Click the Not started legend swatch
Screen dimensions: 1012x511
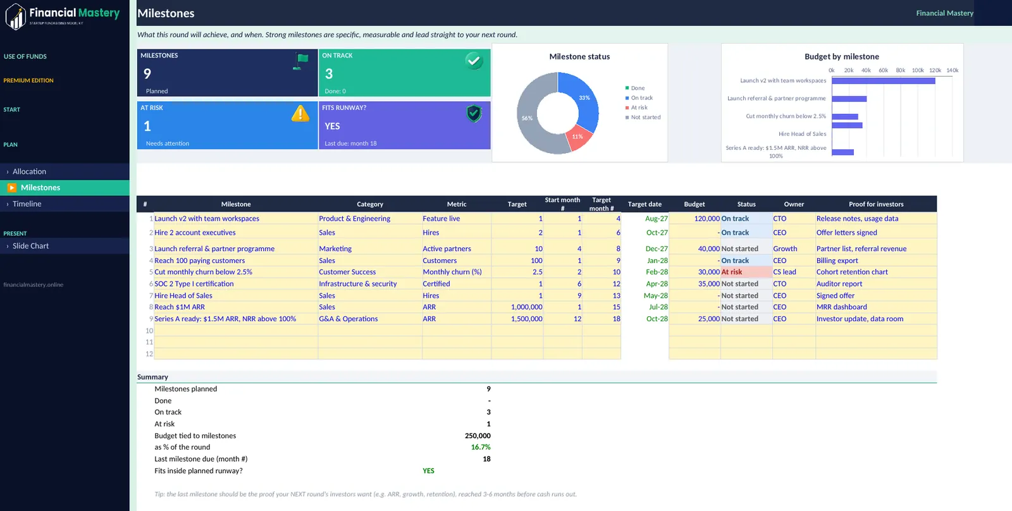[627, 118]
